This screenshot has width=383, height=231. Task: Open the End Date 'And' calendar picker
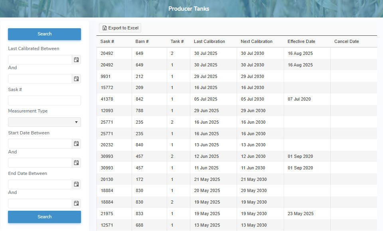(76, 203)
